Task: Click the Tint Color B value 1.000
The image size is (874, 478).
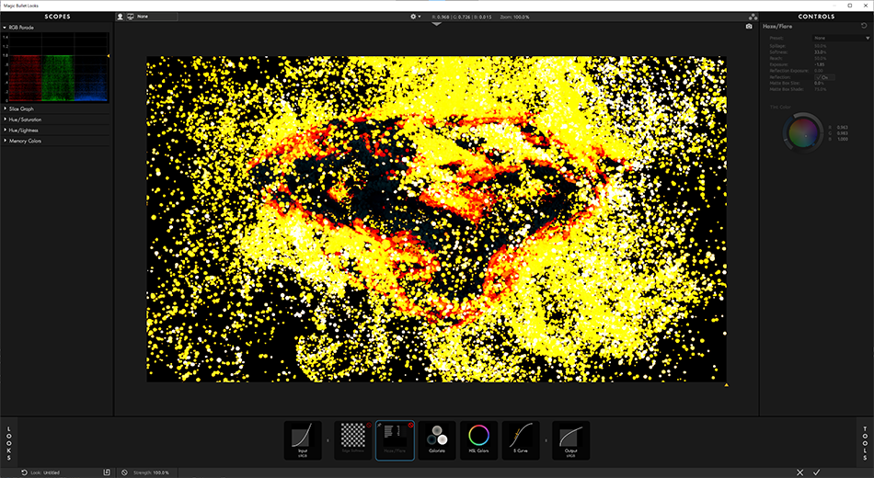Action: (x=843, y=140)
